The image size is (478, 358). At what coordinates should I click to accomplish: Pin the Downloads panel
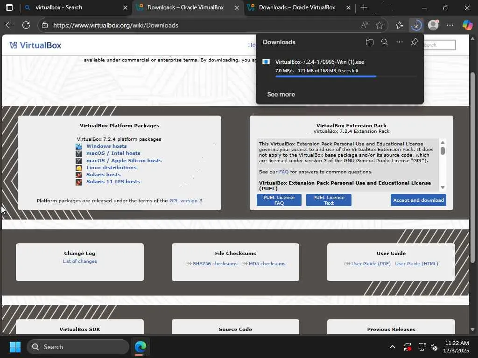(x=415, y=42)
